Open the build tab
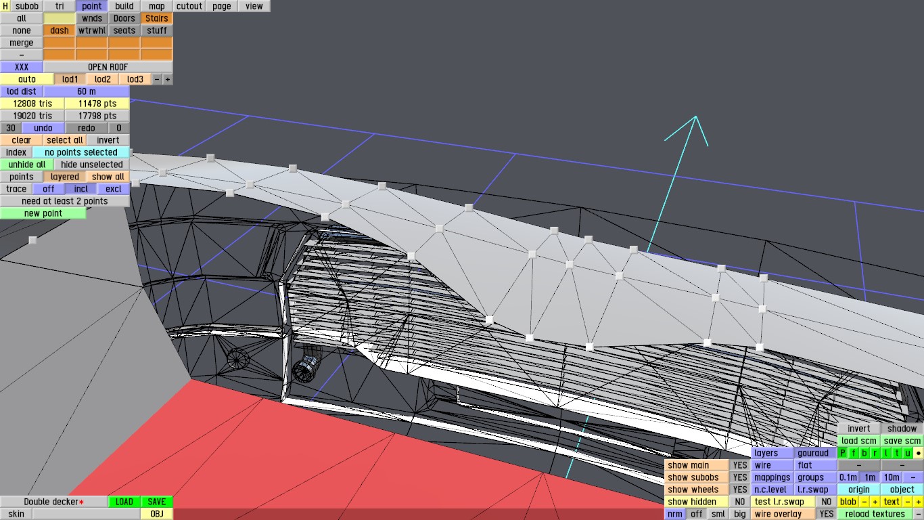 [x=124, y=6]
